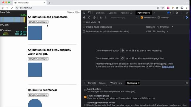Click inline reload button in instructions
Screen dimensions: 191x107
pyautogui.click(x=122, y=59)
